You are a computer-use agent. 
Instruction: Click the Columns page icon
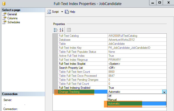point(4,18)
